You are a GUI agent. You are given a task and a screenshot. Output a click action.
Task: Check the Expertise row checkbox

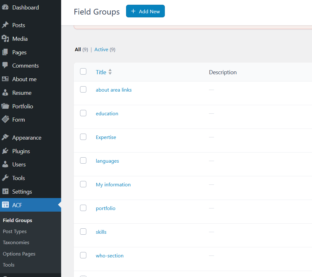click(83, 137)
